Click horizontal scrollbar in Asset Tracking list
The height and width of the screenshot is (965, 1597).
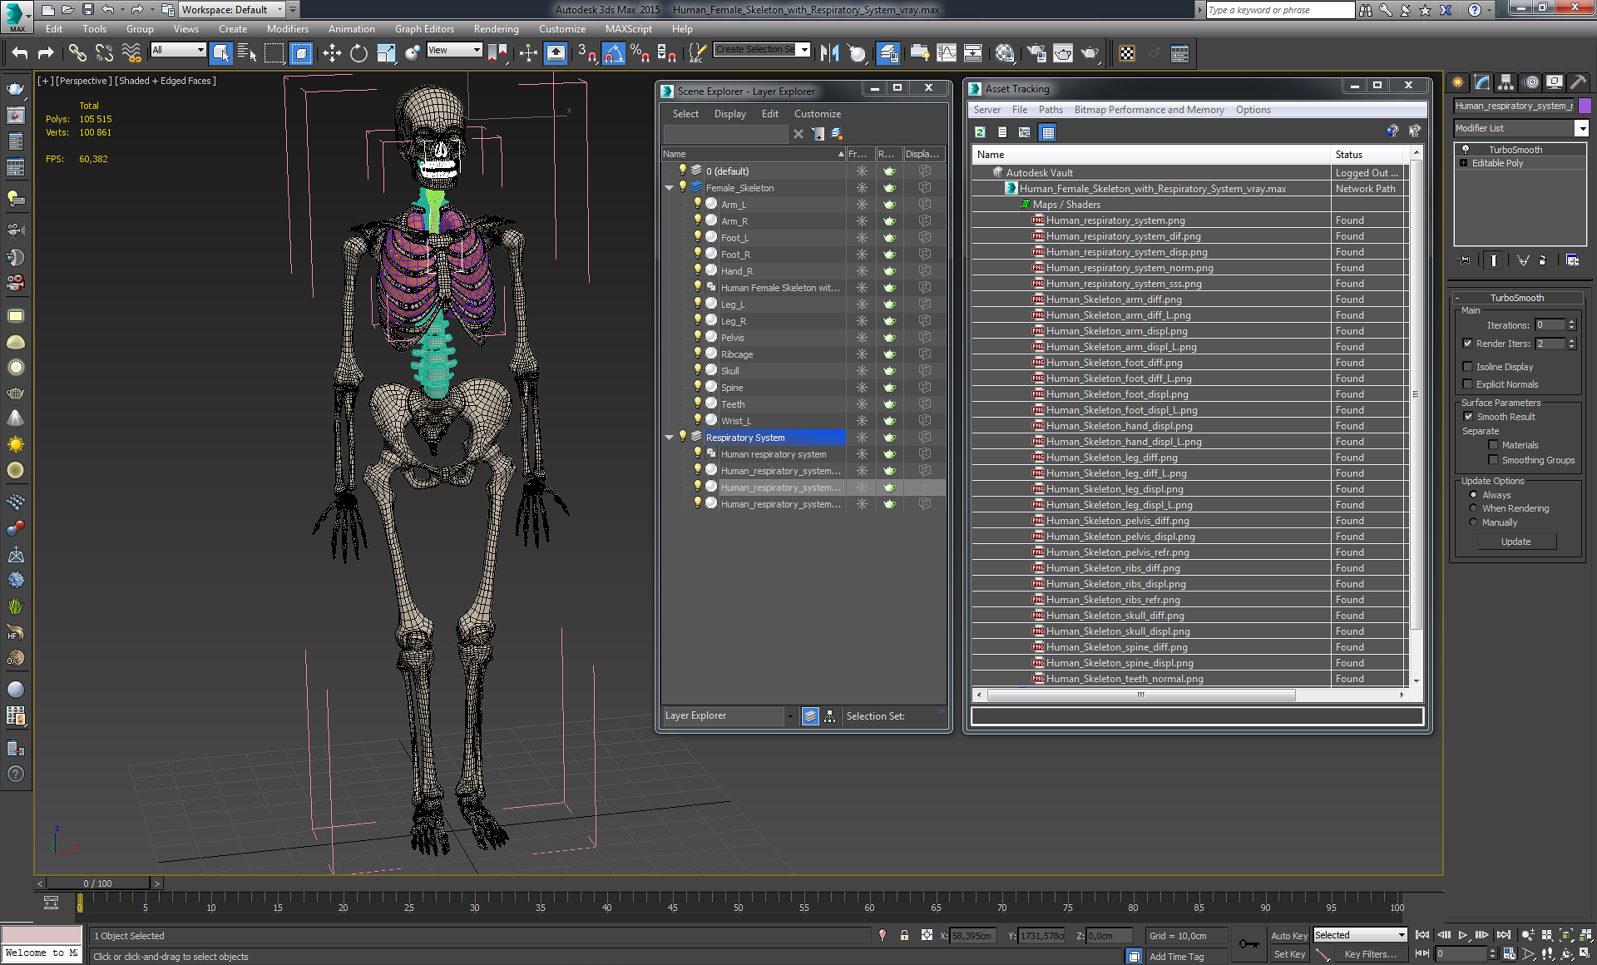pyautogui.click(x=1140, y=695)
